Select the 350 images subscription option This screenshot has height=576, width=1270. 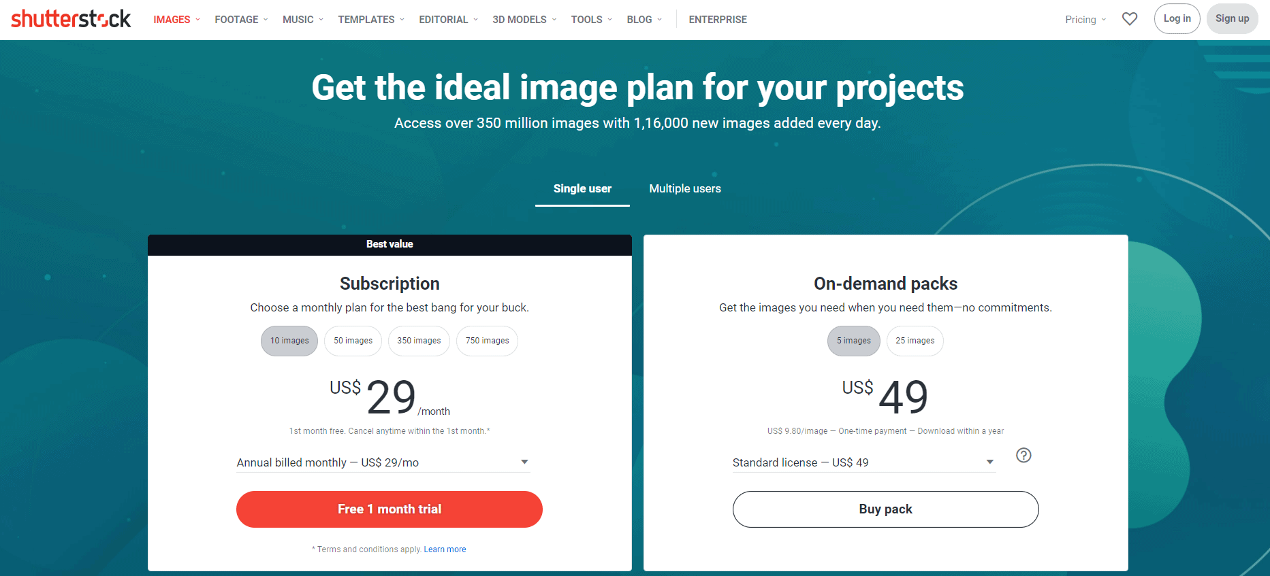[x=419, y=341]
